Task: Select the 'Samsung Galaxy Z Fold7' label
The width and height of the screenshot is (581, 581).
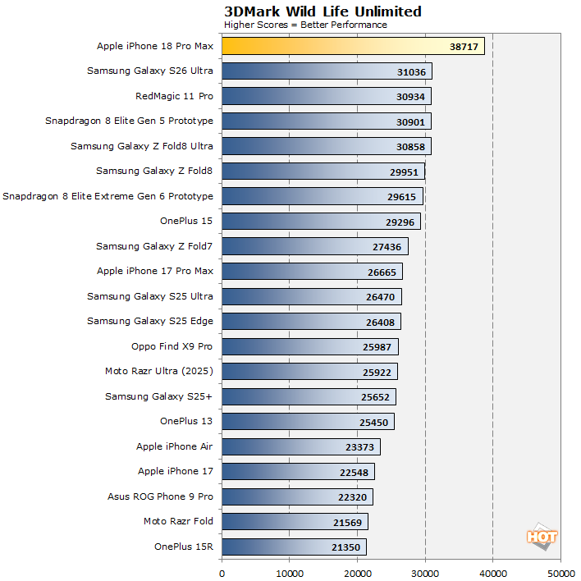Action: point(154,246)
